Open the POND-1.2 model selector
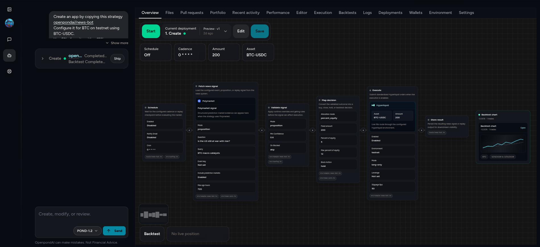The image size is (540, 247). (87, 231)
